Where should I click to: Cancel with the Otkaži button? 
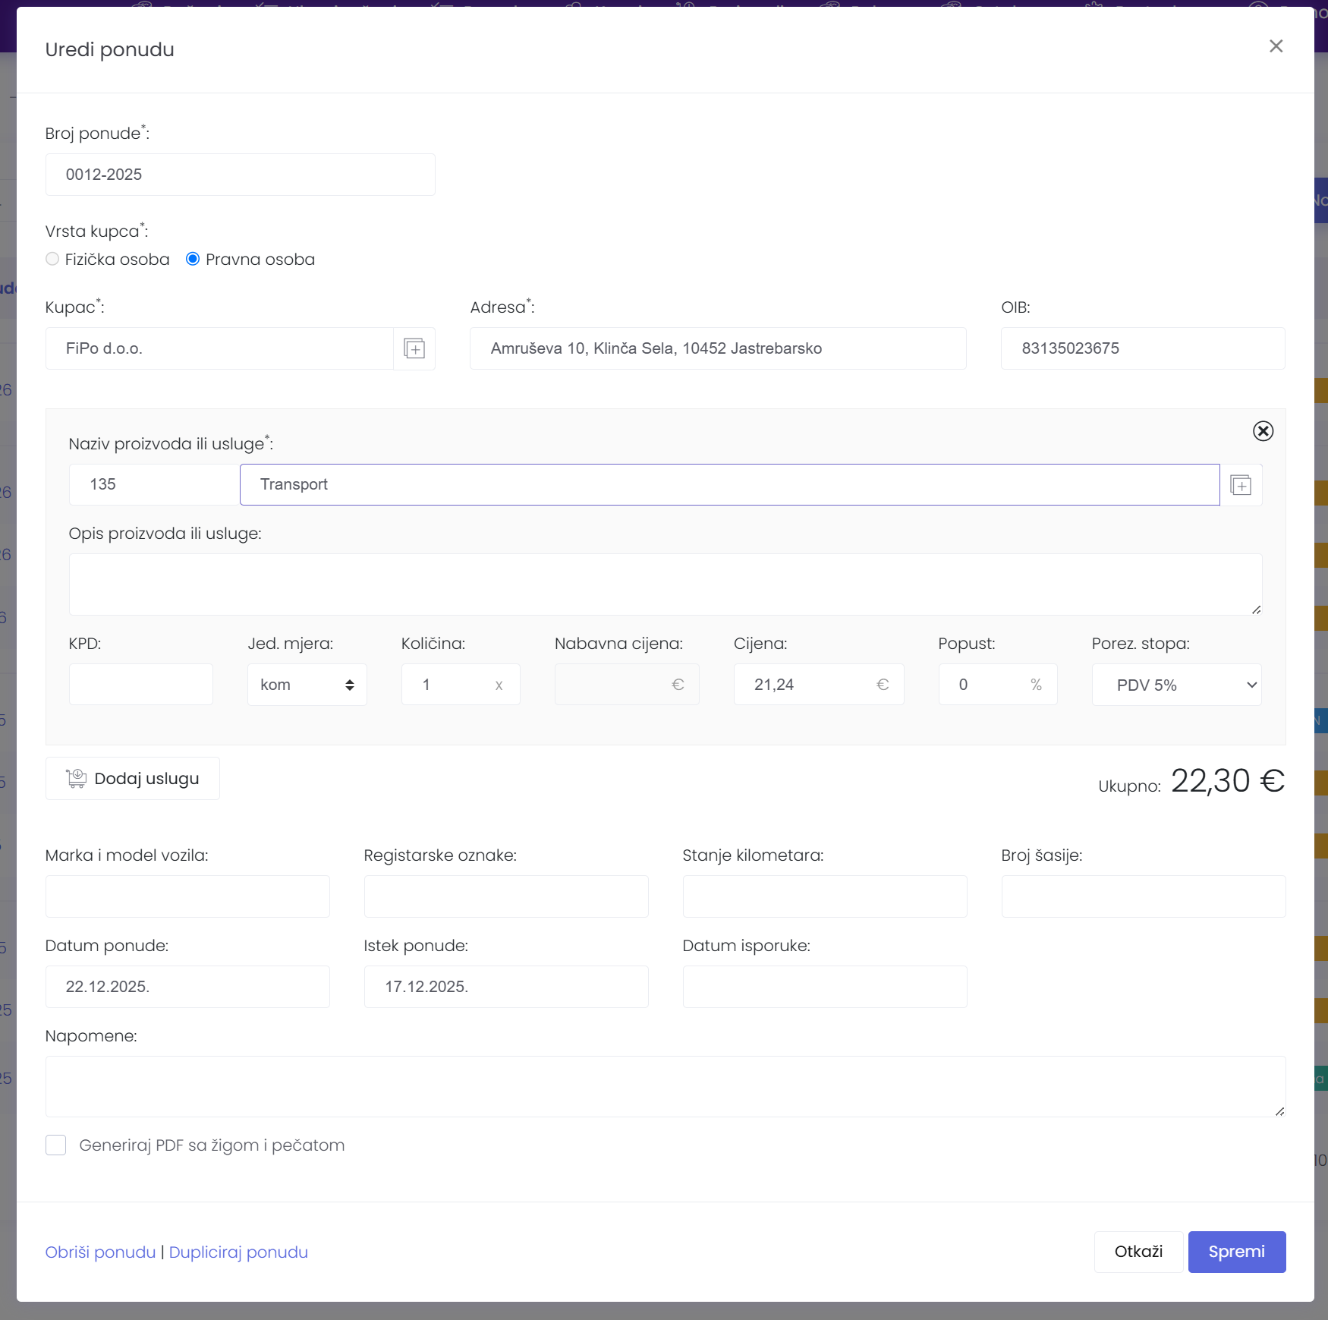pyautogui.click(x=1138, y=1252)
